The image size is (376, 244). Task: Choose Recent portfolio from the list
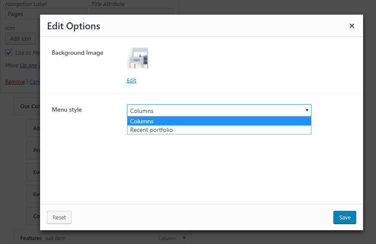(219, 130)
